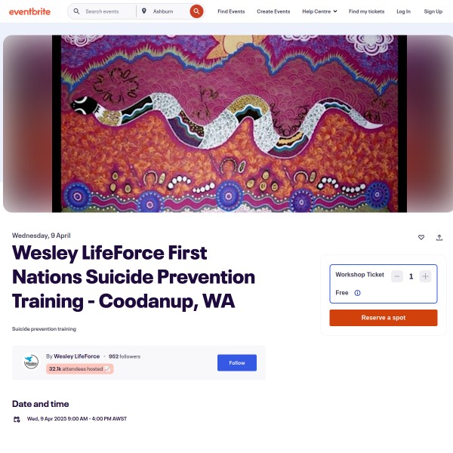Viewport: 453px width, 453px height.
Task: Click the calendar icon beside the date
Action: coord(17,419)
